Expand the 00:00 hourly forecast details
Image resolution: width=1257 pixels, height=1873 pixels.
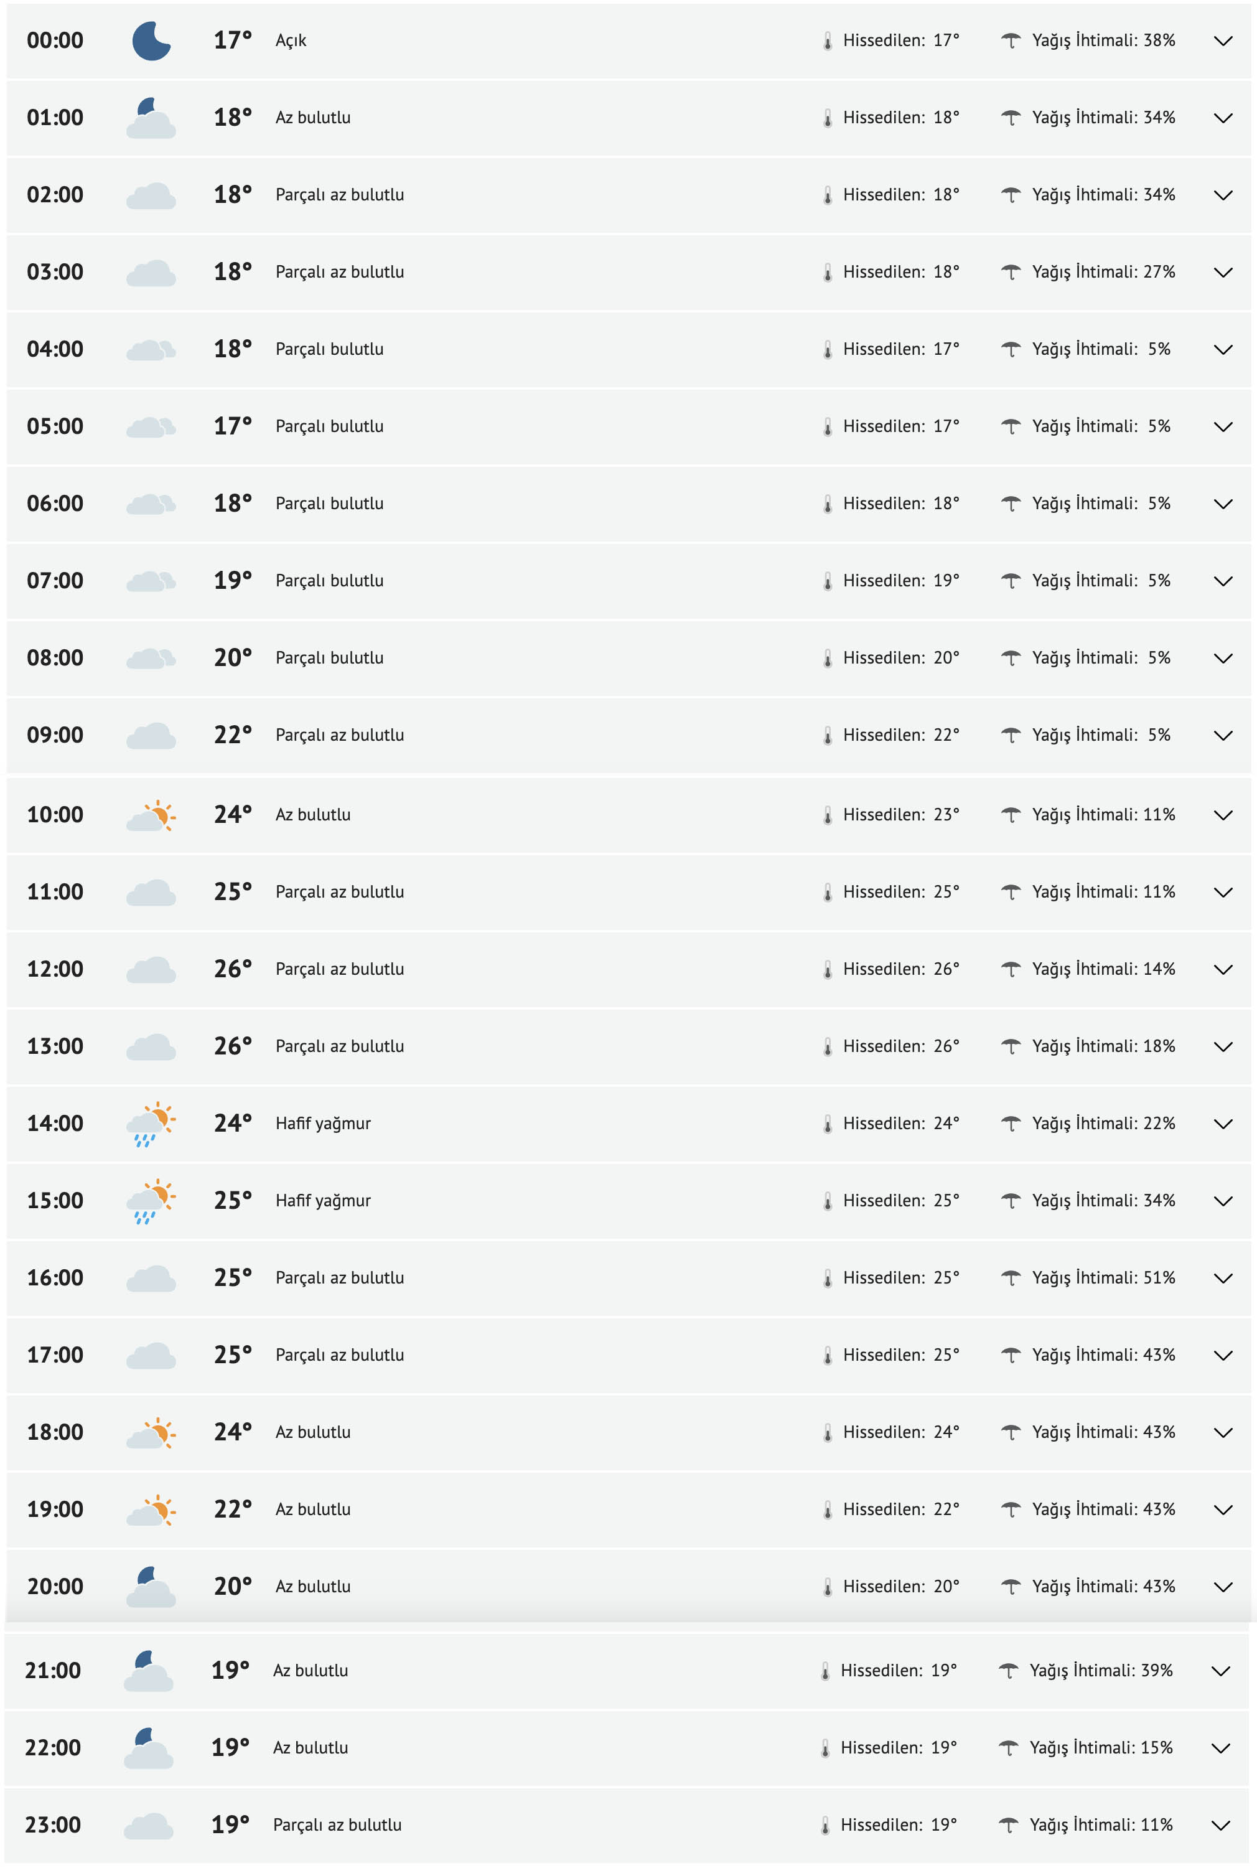click(1223, 41)
